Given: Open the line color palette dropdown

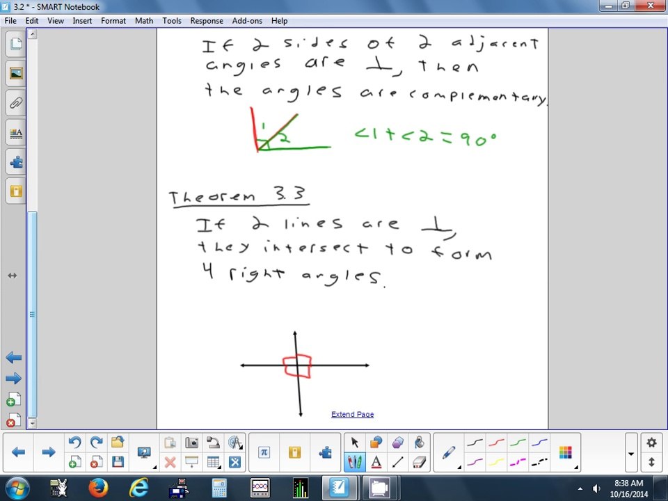Looking at the screenshot, I should 566,452.
